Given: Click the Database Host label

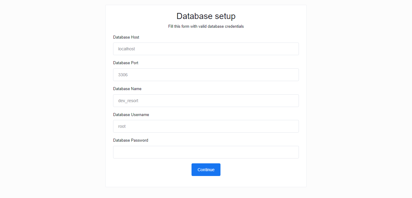Looking at the screenshot, I should click(126, 37).
